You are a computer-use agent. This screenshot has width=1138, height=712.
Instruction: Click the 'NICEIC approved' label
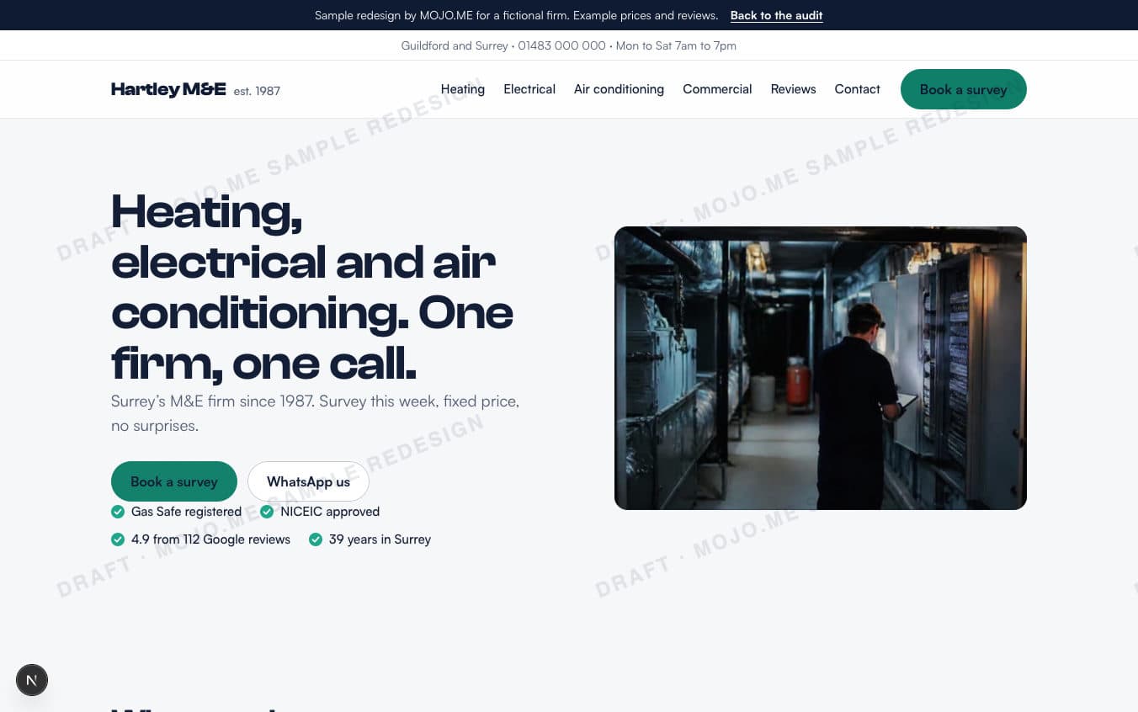(330, 512)
